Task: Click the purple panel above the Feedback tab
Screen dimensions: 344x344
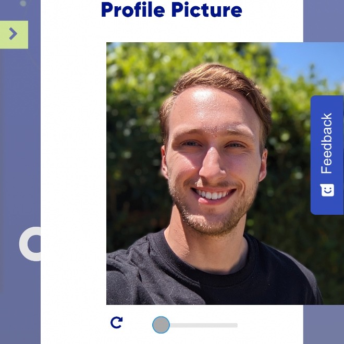Action: pyautogui.click(x=324, y=21)
